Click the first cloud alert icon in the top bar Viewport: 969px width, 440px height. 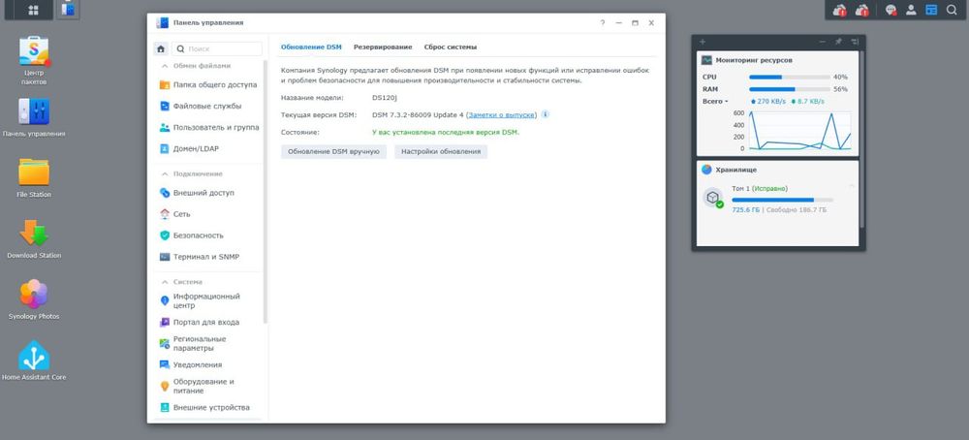tap(839, 10)
